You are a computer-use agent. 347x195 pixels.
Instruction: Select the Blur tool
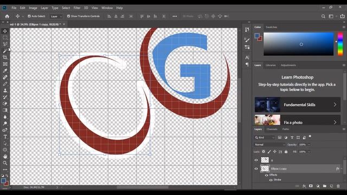(5, 117)
